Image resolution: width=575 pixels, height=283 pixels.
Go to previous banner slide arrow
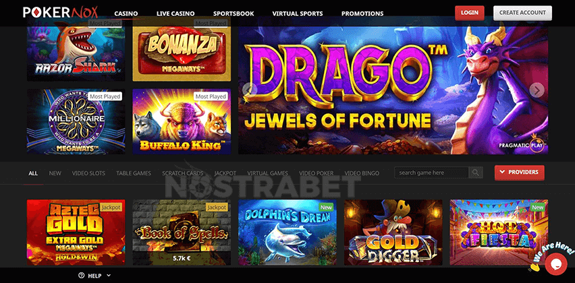pos(250,90)
